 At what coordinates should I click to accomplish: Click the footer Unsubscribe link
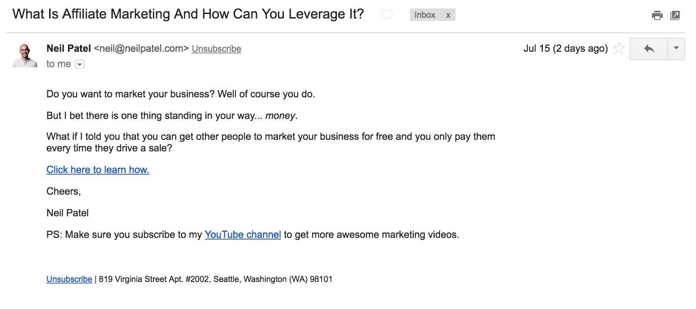point(69,279)
